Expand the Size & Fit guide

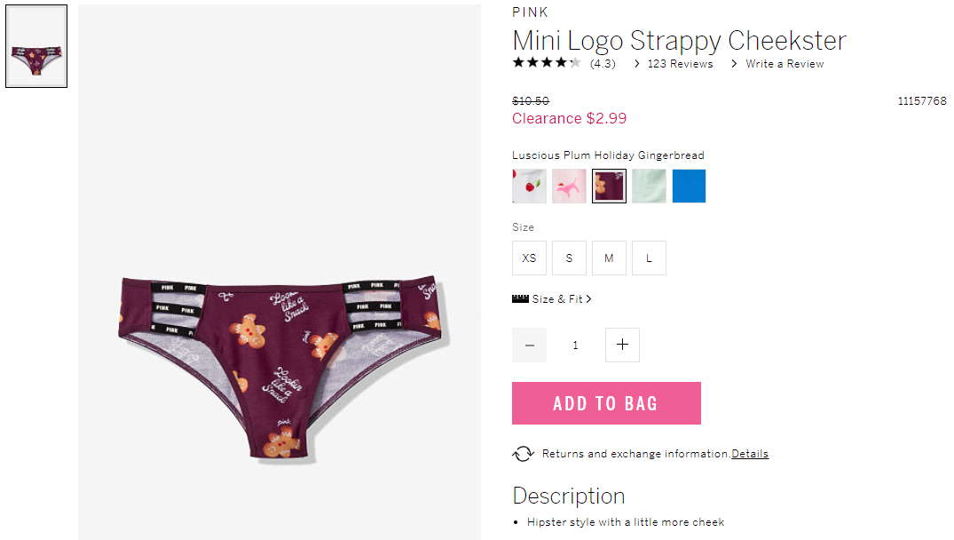[x=561, y=299]
